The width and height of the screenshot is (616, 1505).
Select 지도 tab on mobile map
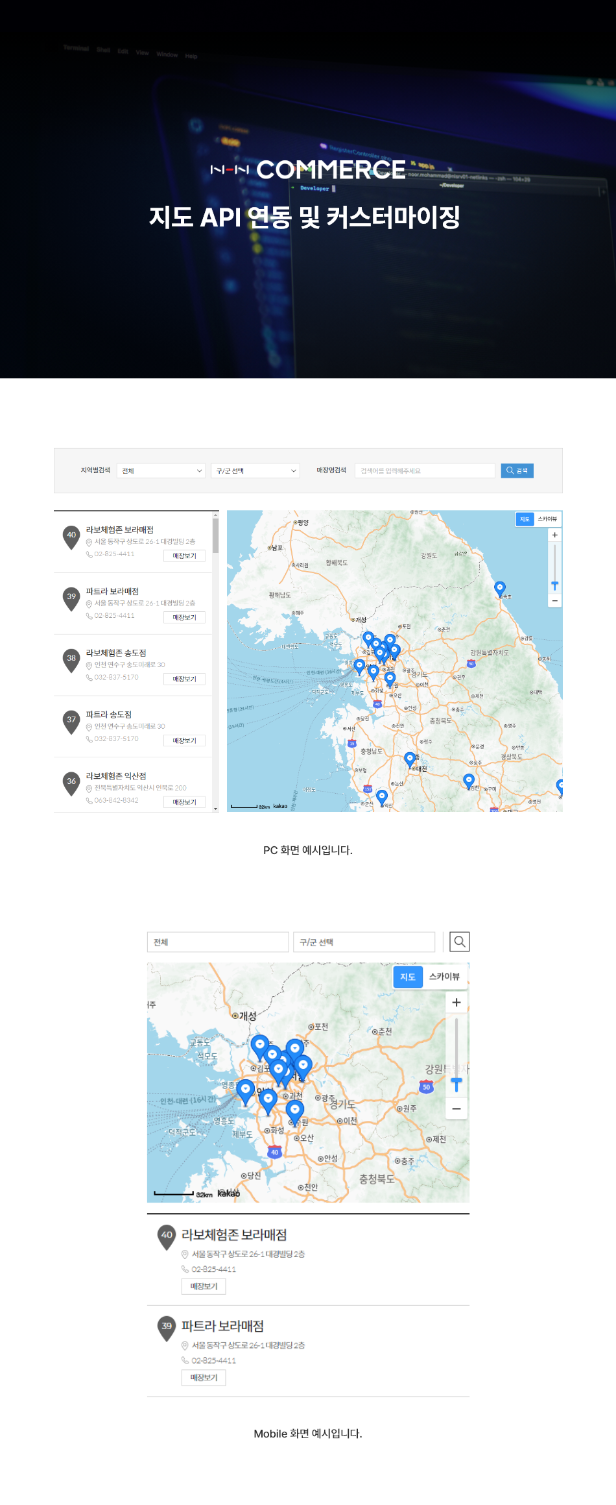tap(408, 977)
